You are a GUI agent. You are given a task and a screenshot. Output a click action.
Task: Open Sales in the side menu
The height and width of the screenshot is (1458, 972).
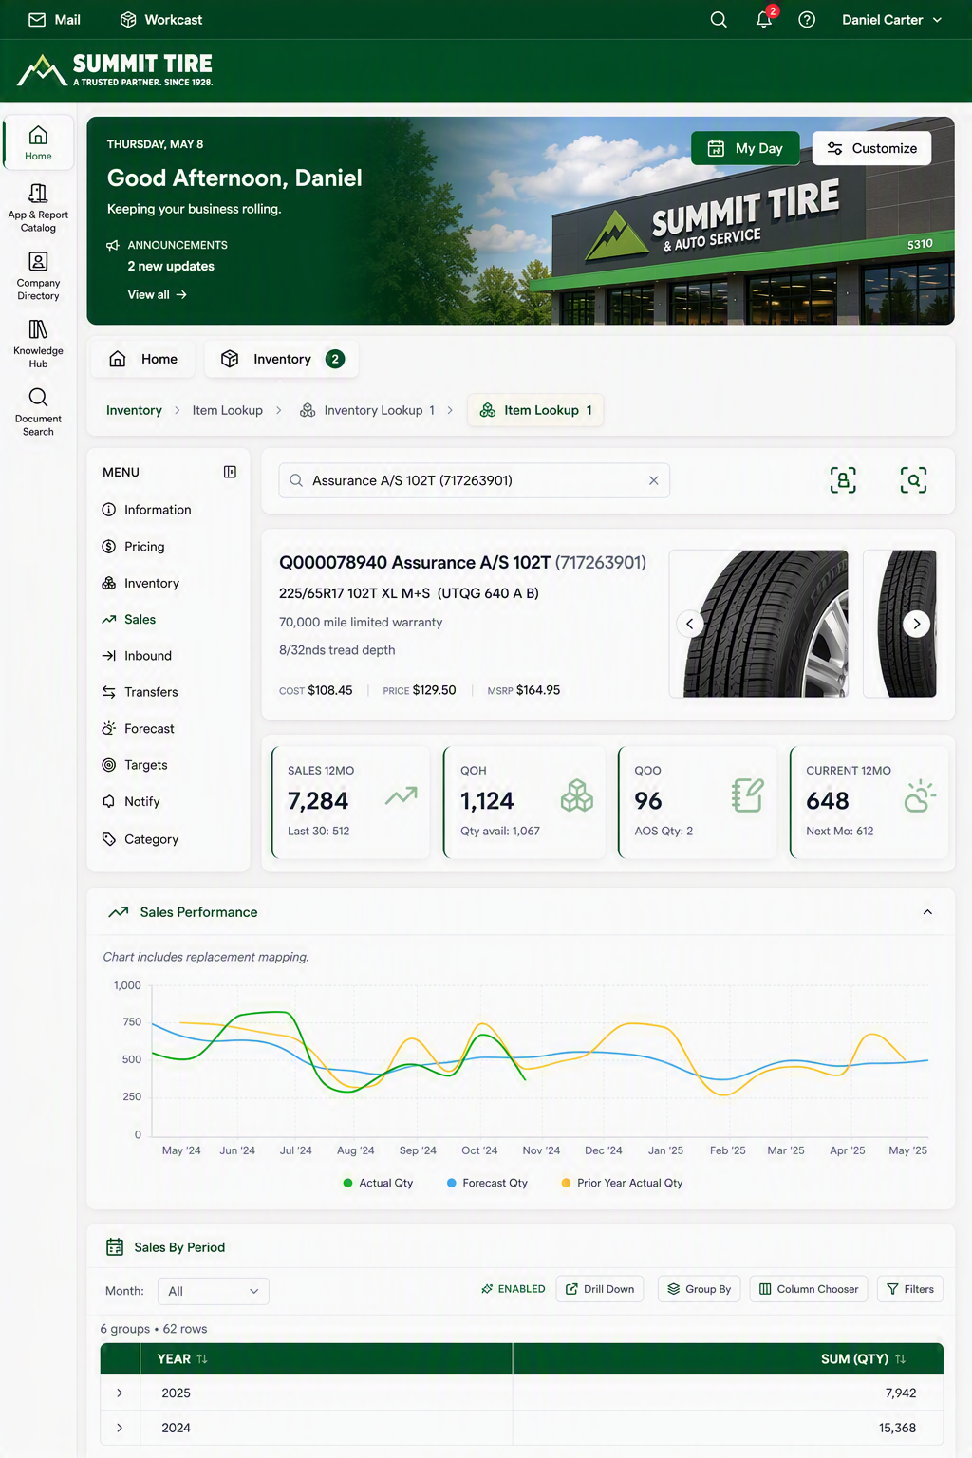click(x=128, y=619)
